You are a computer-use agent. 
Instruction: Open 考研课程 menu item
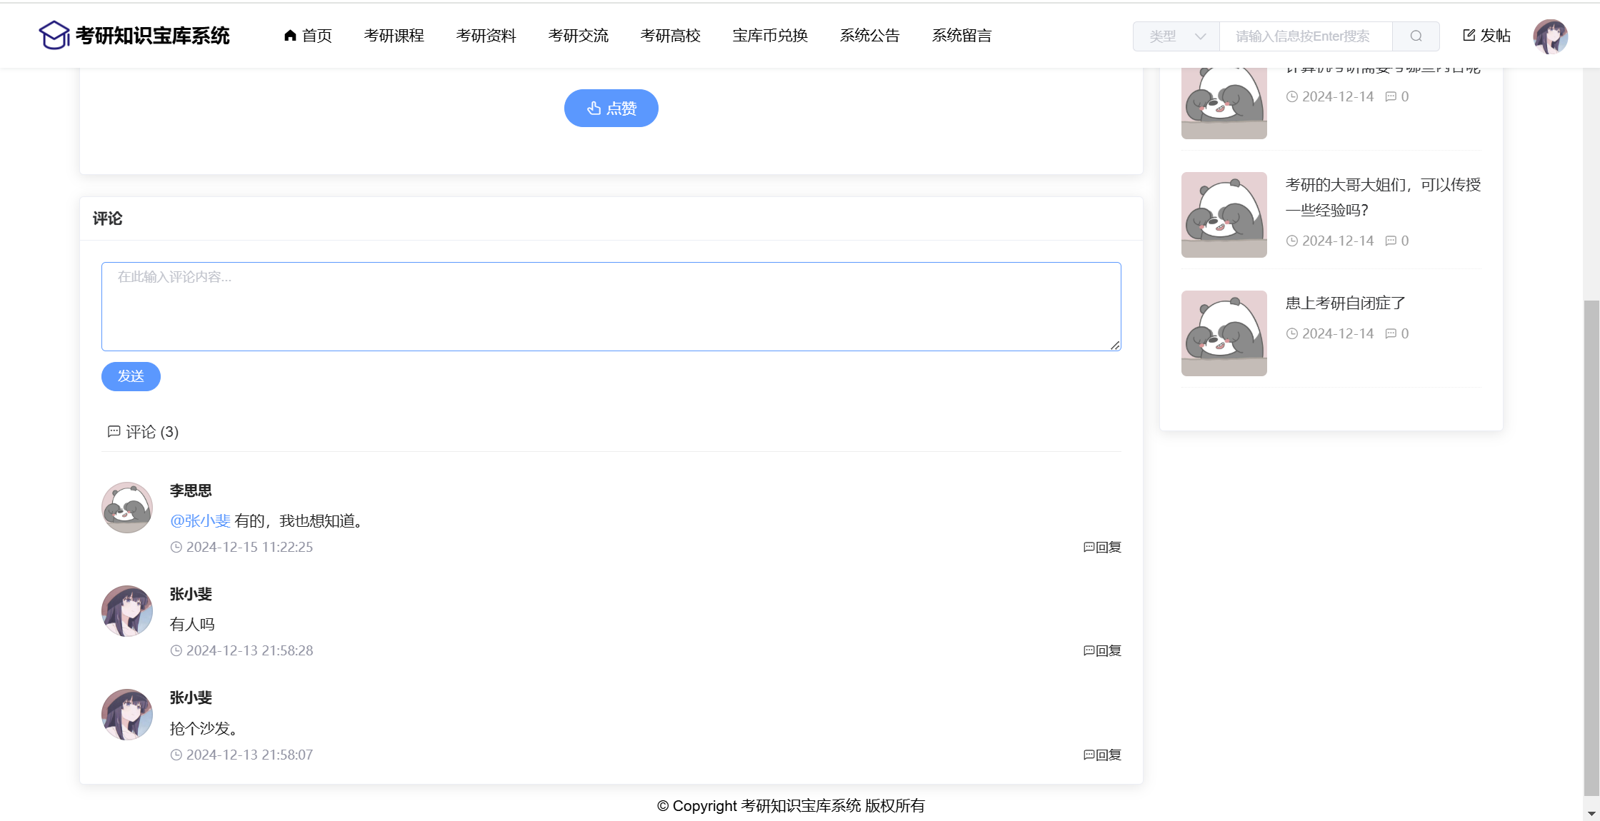[394, 36]
